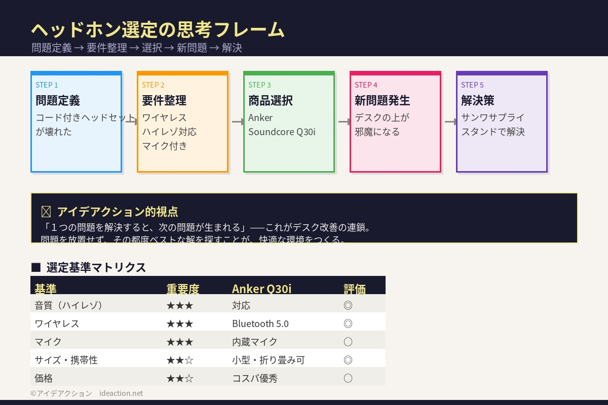This screenshot has height=405, width=608.
Task: Click the double-circle rating in the 音質 row
Action: click(348, 305)
